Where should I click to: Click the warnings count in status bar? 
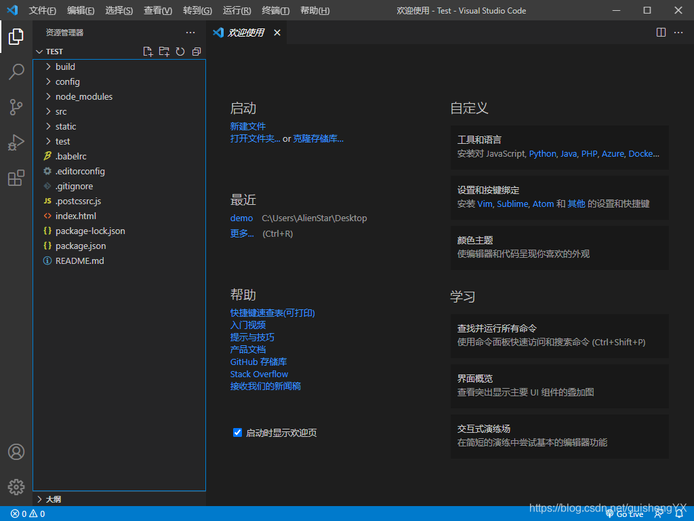pos(37,514)
